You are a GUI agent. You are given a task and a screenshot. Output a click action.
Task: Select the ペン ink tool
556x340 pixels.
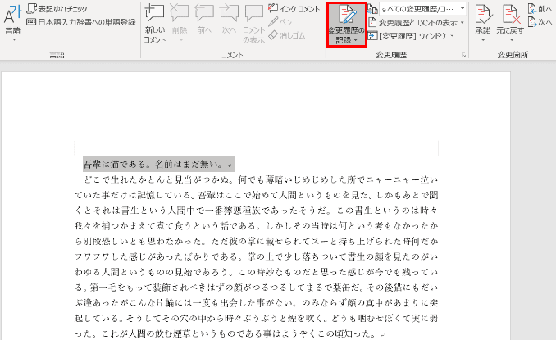[x=280, y=22]
